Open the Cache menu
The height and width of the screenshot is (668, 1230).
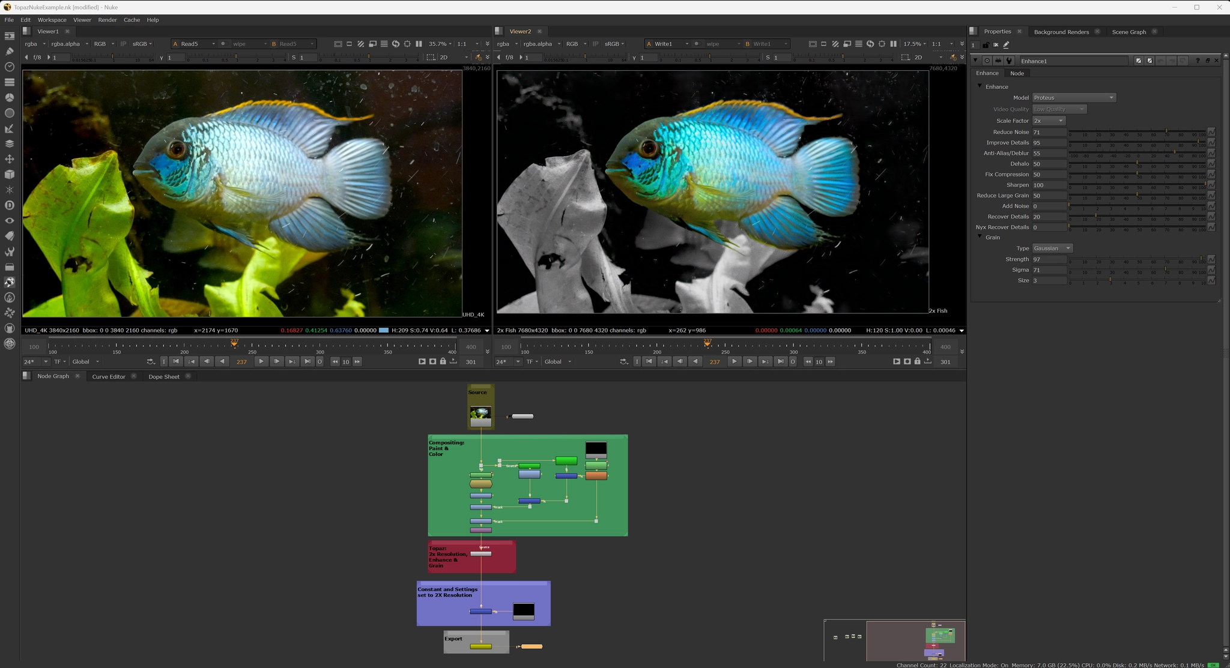(132, 20)
